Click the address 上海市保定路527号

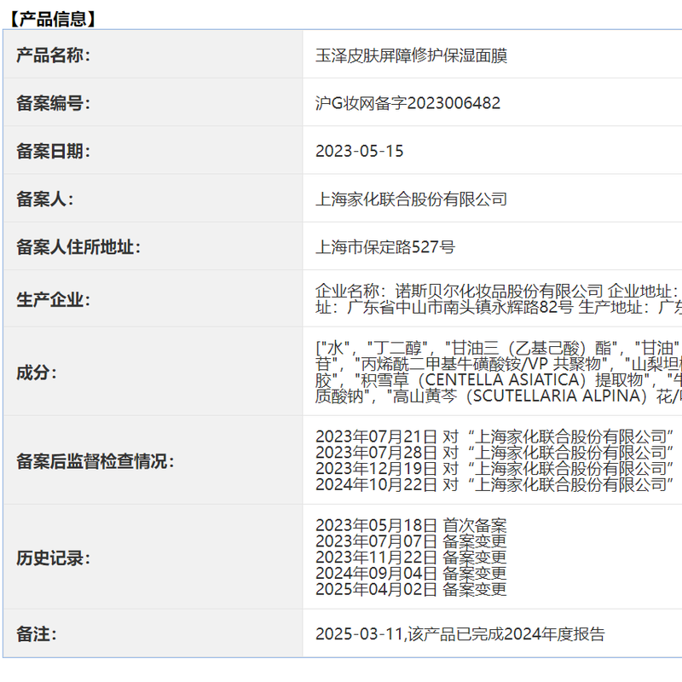pyautogui.click(x=384, y=247)
